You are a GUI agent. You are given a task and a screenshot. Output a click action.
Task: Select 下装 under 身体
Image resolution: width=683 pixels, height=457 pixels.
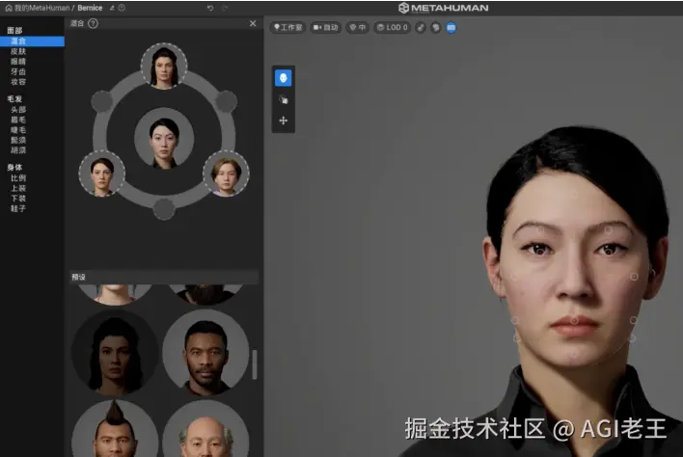pyautogui.click(x=18, y=199)
